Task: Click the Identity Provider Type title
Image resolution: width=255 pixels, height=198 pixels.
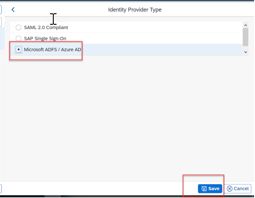Action: (135, 10)
